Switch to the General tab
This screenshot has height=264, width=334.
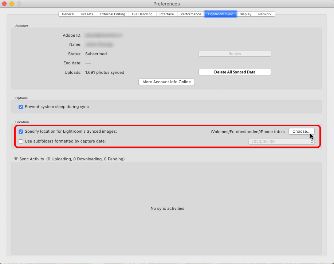coord(68,14)
